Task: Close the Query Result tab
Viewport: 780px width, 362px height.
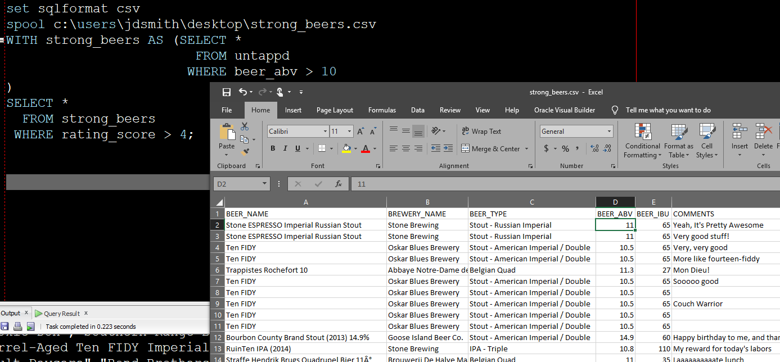Action: coord(86,313)
